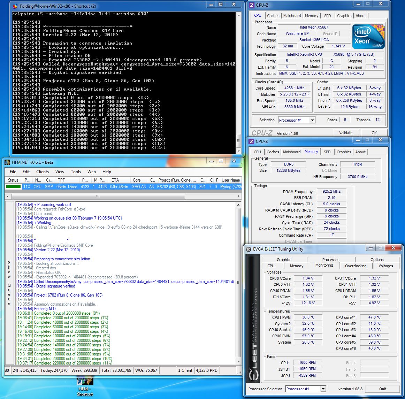Click 'WUs: 75,067' status bar entry

click(146, 370)
